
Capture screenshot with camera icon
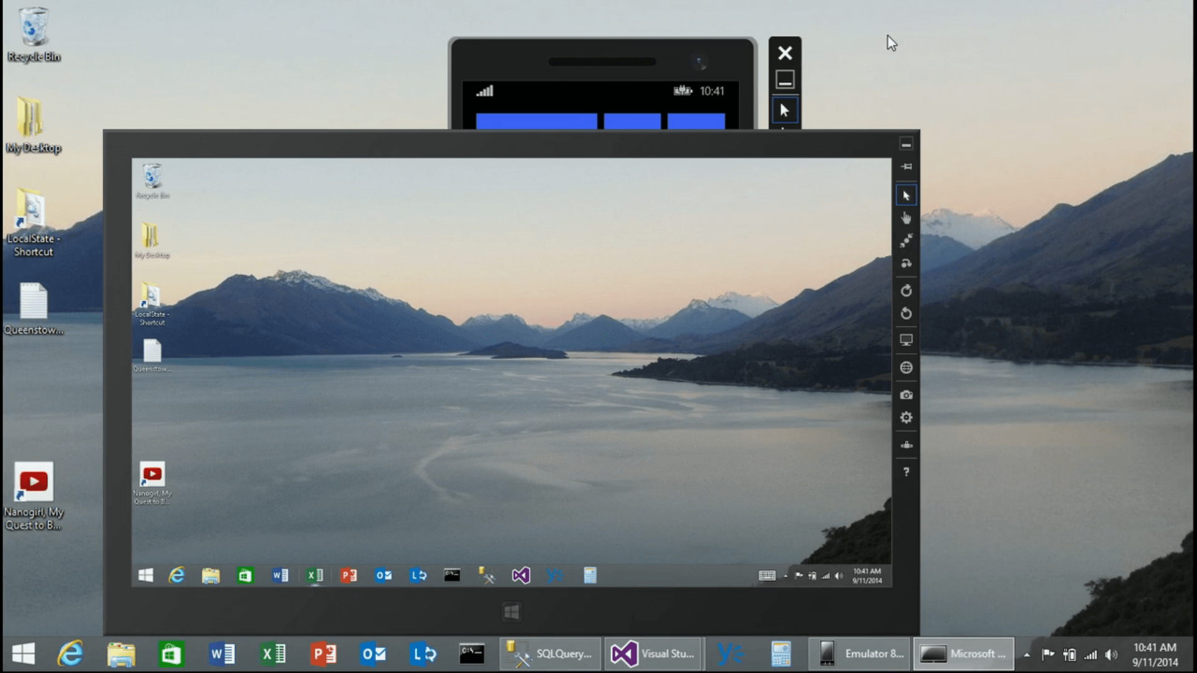click(x=906, y=394)
